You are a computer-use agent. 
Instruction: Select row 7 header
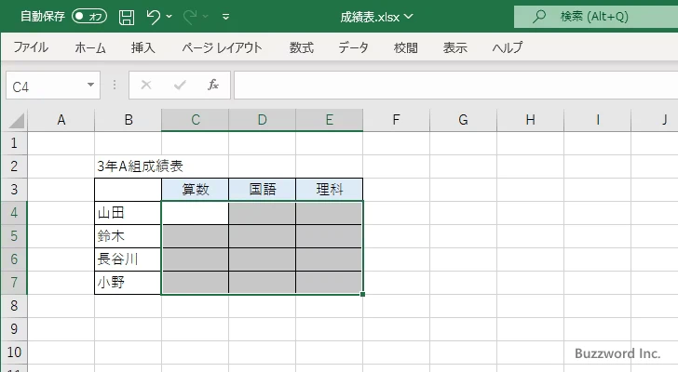[x=14, y=283]
